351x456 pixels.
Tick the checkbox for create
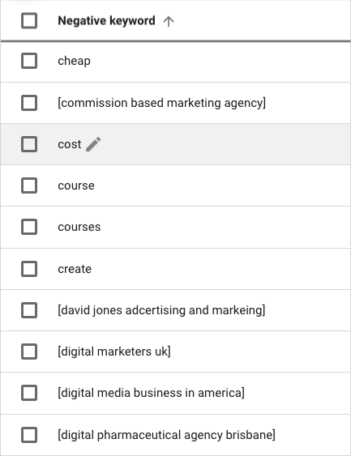point(29,269)
